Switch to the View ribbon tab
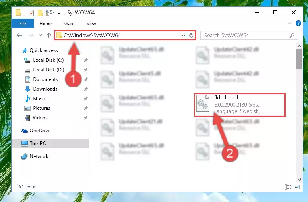 pyautogui.click(x=91, y=24)
